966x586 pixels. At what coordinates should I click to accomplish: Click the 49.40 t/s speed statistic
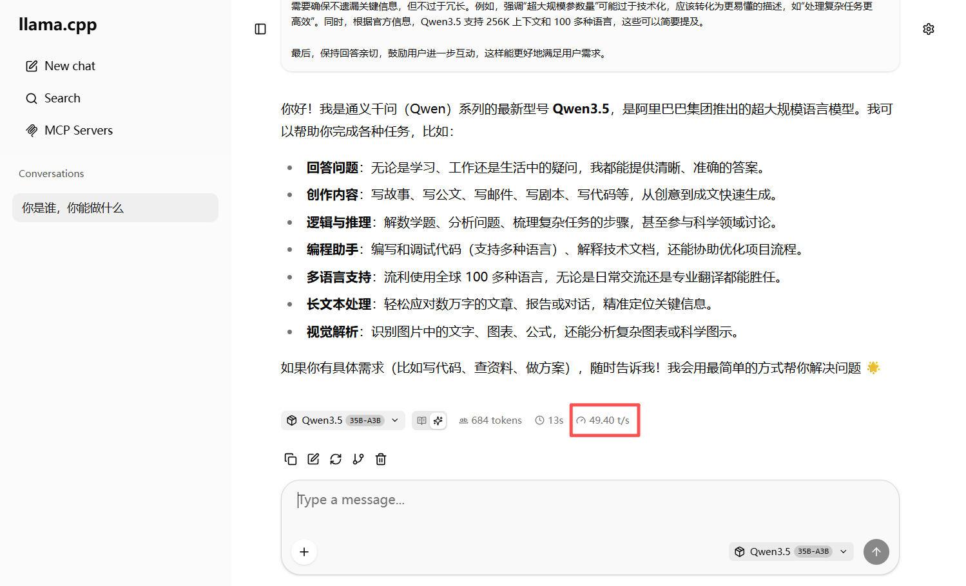pos(603,421)
